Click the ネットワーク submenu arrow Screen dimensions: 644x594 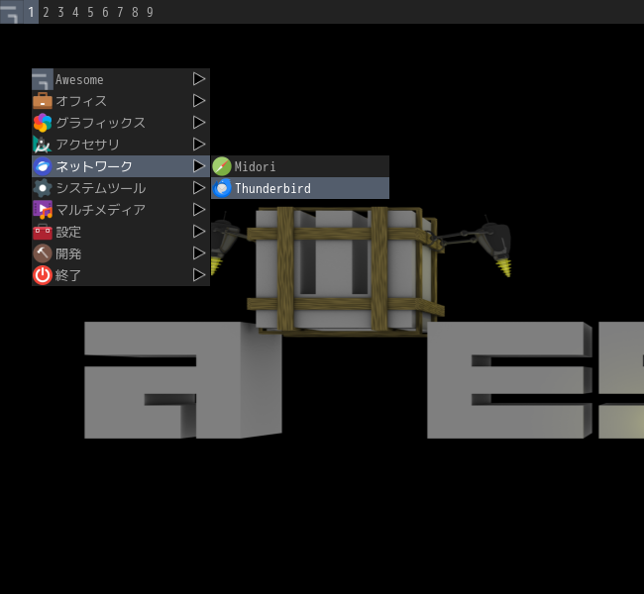(199, 166)
